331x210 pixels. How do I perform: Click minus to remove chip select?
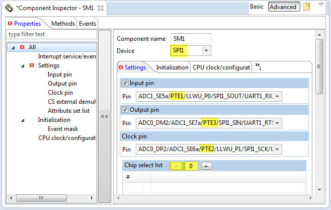176,166
